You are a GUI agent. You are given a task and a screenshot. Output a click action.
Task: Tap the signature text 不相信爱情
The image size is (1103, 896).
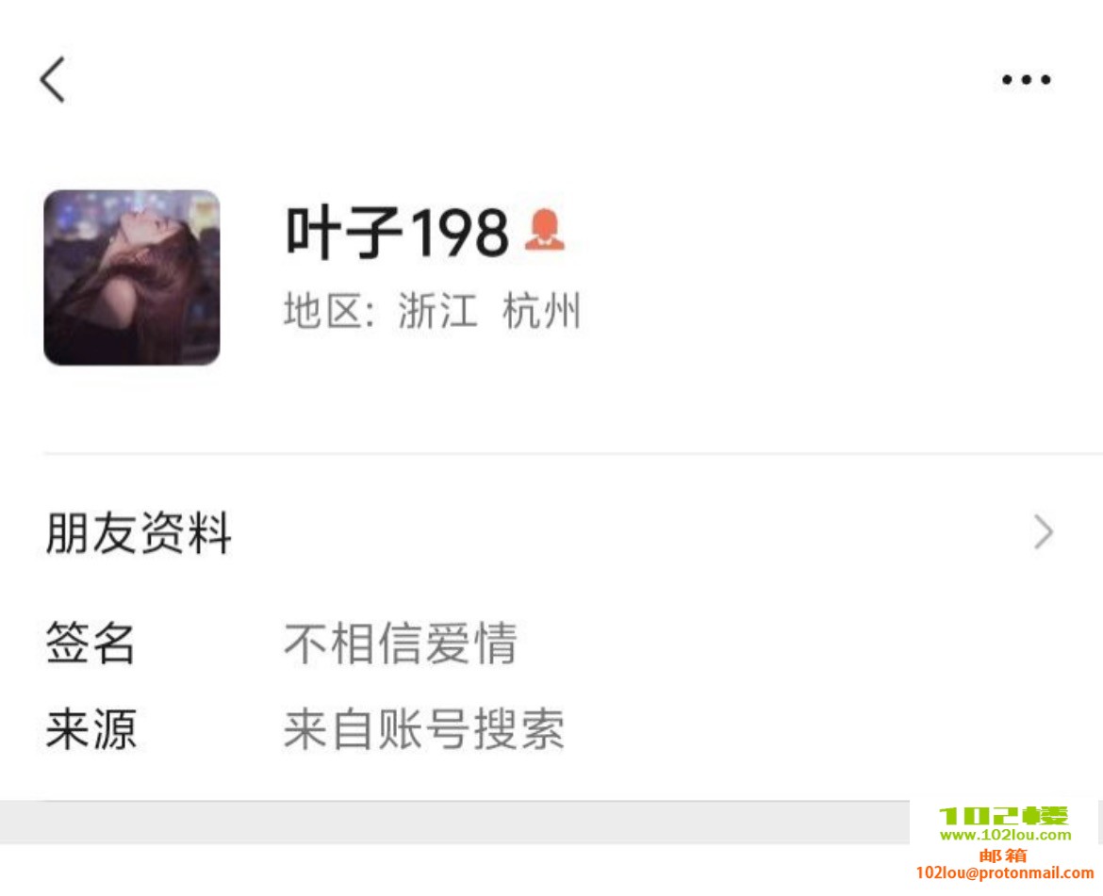pos(401,643)
